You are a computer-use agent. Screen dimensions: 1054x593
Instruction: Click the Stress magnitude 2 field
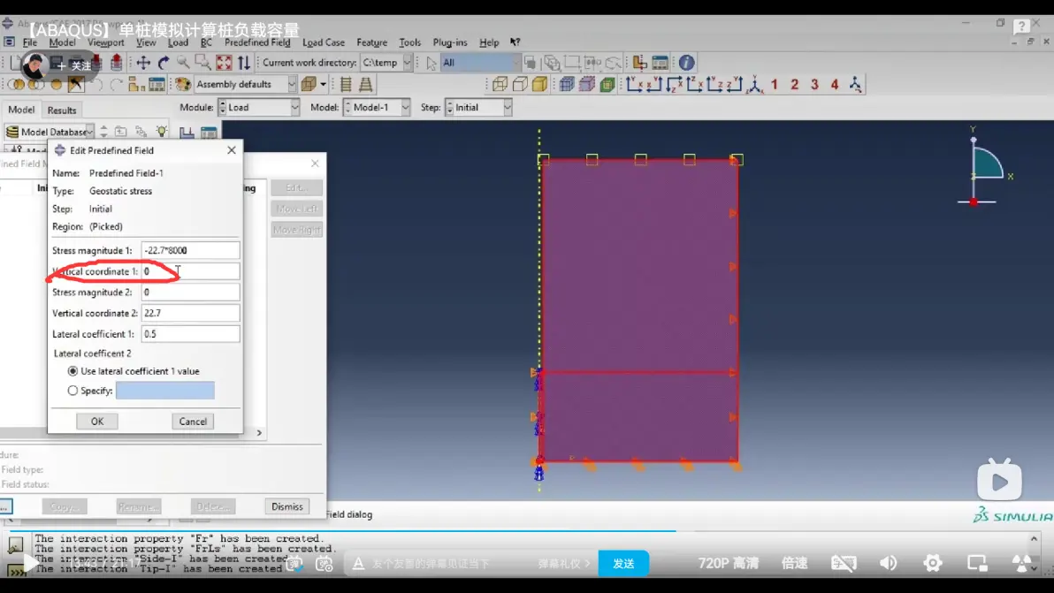[x=190, y=293]
